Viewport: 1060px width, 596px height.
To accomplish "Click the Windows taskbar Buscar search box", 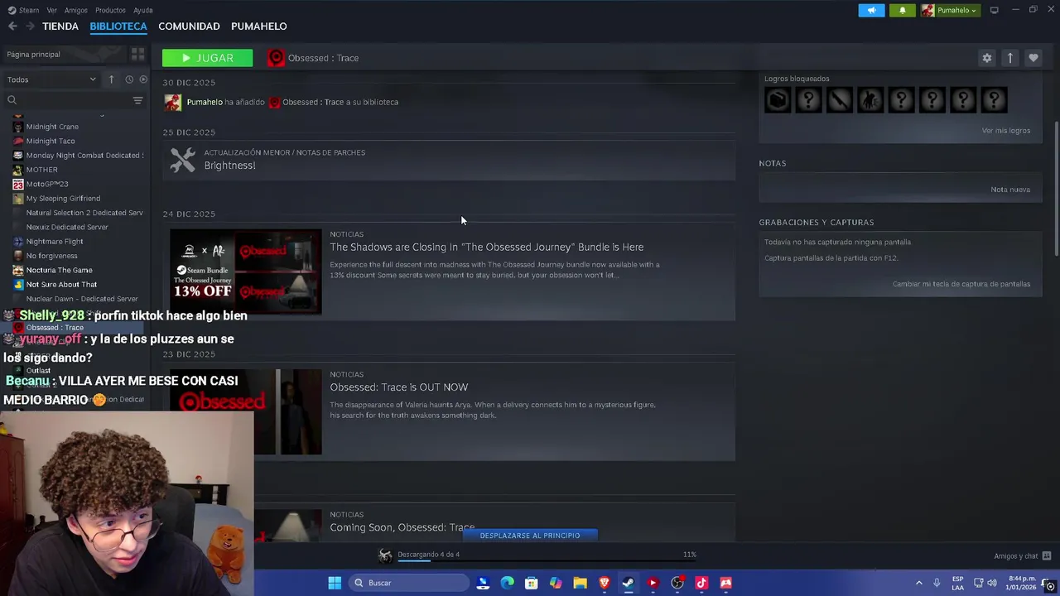I will (408, 583).
